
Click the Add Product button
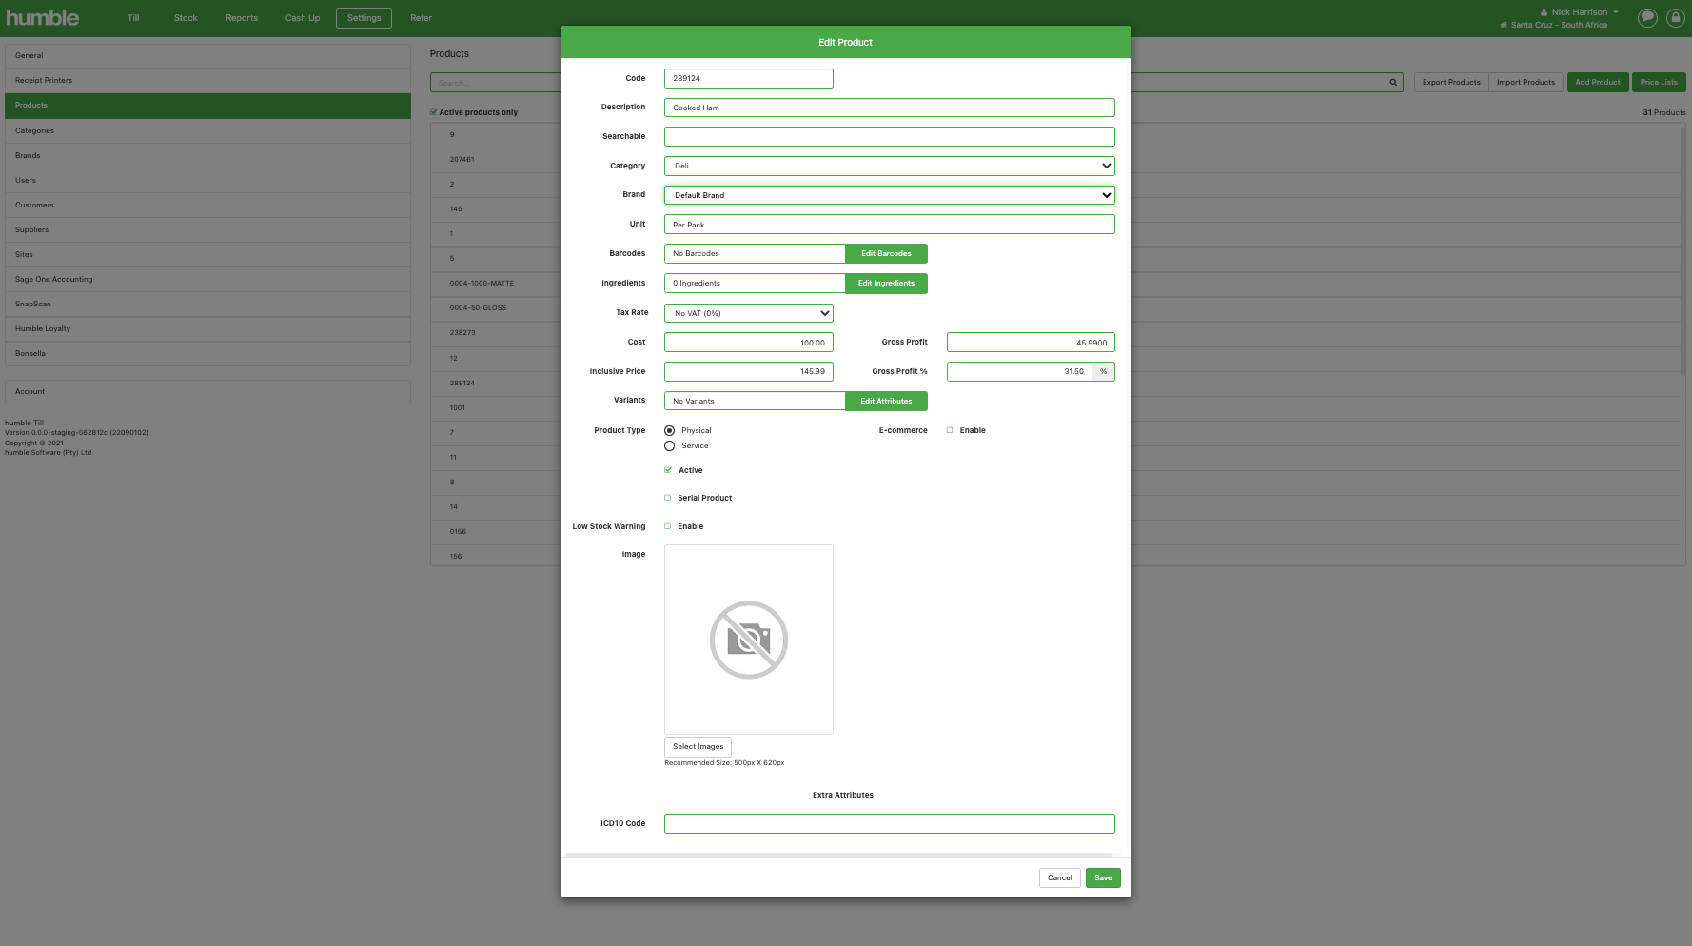pyautogui.click(x=1598, y=83)
